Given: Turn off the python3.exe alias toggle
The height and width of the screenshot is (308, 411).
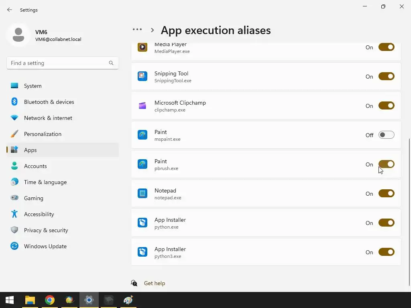Looking at the screenshot, I should [x=386, y=252].
